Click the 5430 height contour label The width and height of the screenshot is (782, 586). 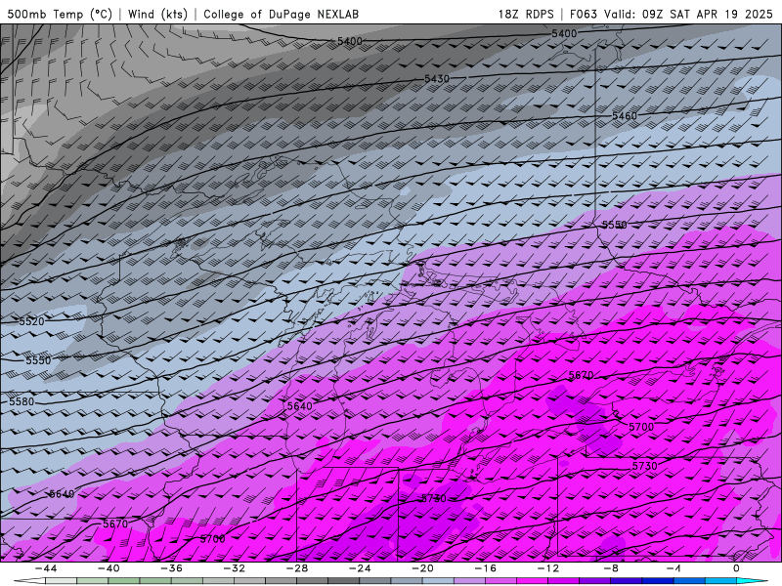click(437, 79)
